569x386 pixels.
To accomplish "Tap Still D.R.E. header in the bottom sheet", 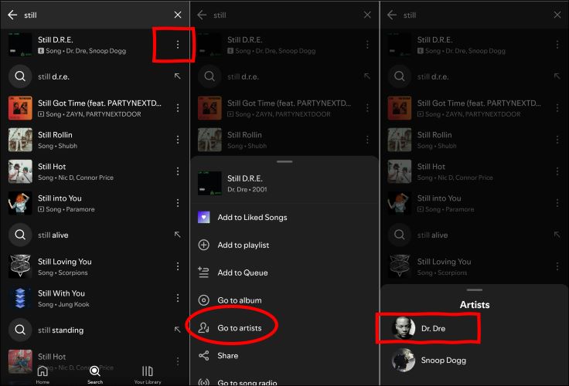I will click(x=284, y=184).
